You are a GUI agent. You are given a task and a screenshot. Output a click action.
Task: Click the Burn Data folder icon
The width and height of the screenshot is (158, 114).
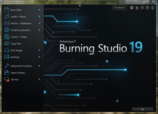pos(7,10)
